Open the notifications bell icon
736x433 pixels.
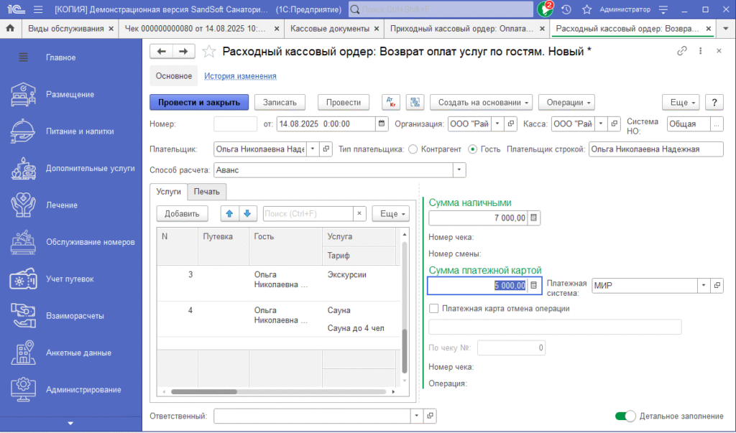click(546, 9)
